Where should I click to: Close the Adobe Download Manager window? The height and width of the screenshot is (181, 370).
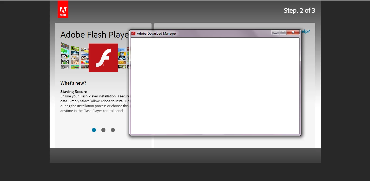click(293, 32)
